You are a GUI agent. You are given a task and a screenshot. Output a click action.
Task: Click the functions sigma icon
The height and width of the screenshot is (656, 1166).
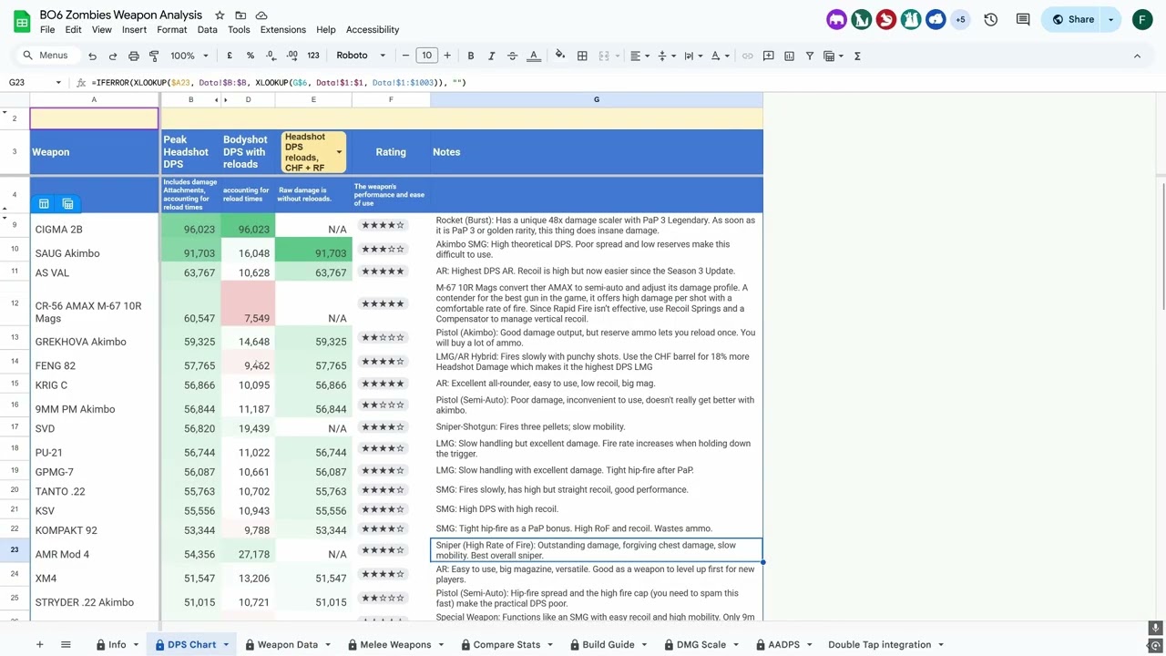[857, 56]
